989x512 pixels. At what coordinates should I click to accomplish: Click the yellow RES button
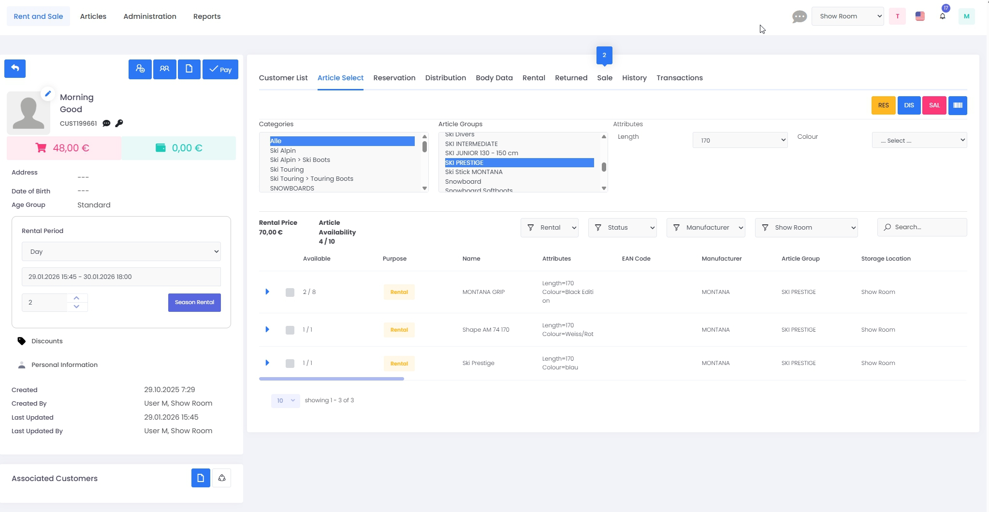[x=883, y=105]
